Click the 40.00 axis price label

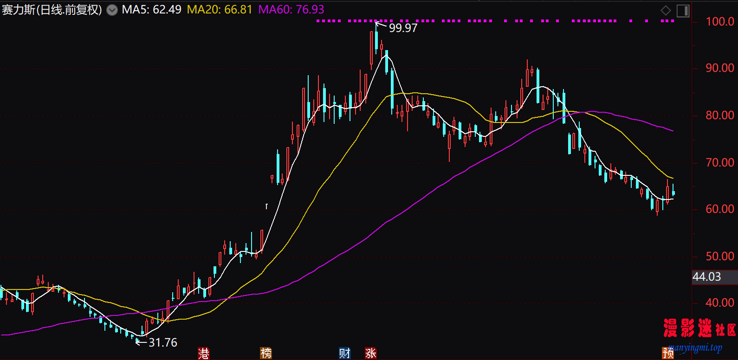click(x=720, y=303)
